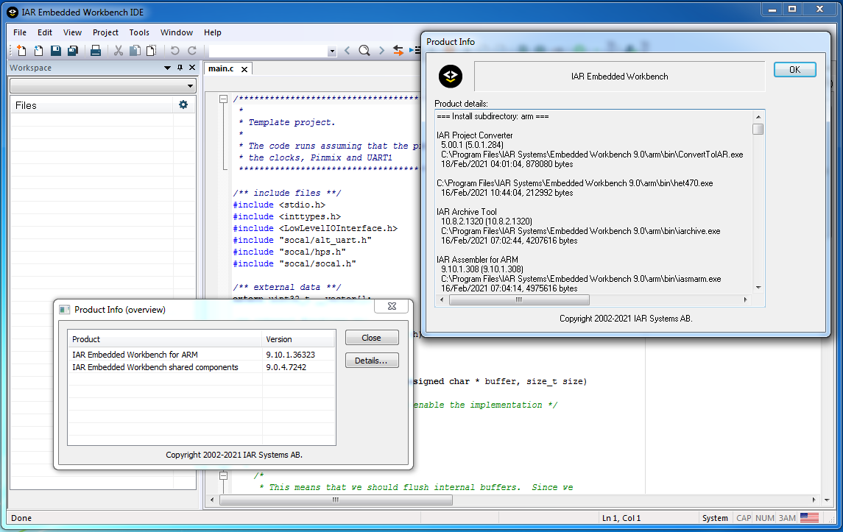Click the Save All toolbar icon
This screenshot has height=532, width=843.
[x=73, y=51]
